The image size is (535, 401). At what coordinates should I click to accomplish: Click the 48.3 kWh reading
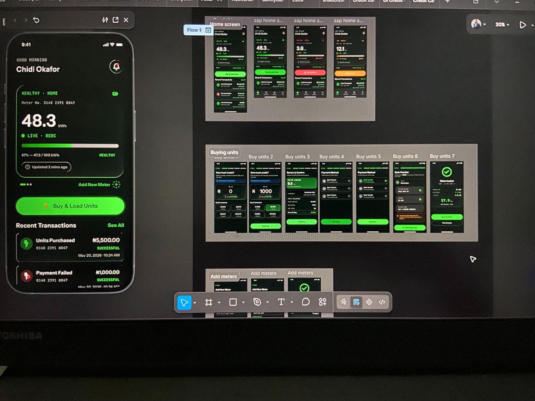(44, 121)
